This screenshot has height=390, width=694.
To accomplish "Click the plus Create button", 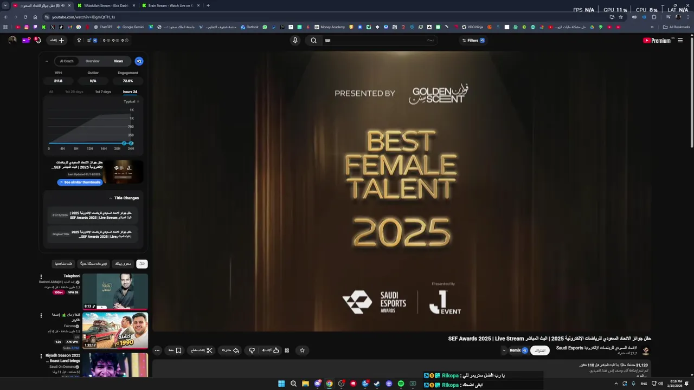I will pos(57,40).
